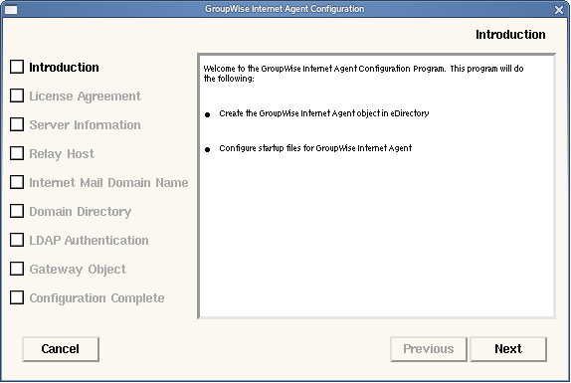Check the Relay Host step checkbox
The width and height of the screenshot is (571, 383).
coord(17,153)
